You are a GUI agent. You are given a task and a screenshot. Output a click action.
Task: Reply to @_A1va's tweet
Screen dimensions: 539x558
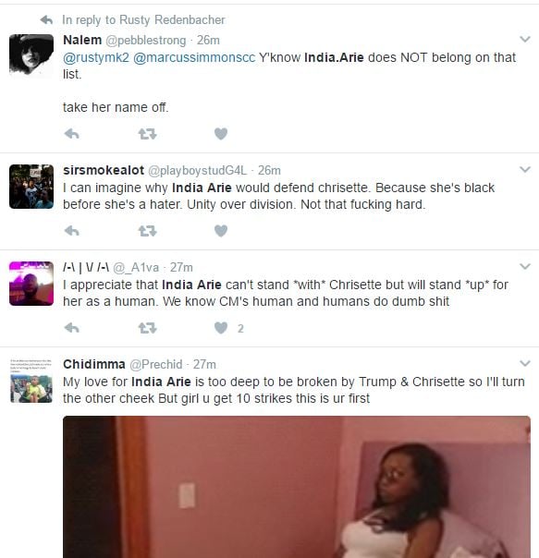tap(71, 328)
